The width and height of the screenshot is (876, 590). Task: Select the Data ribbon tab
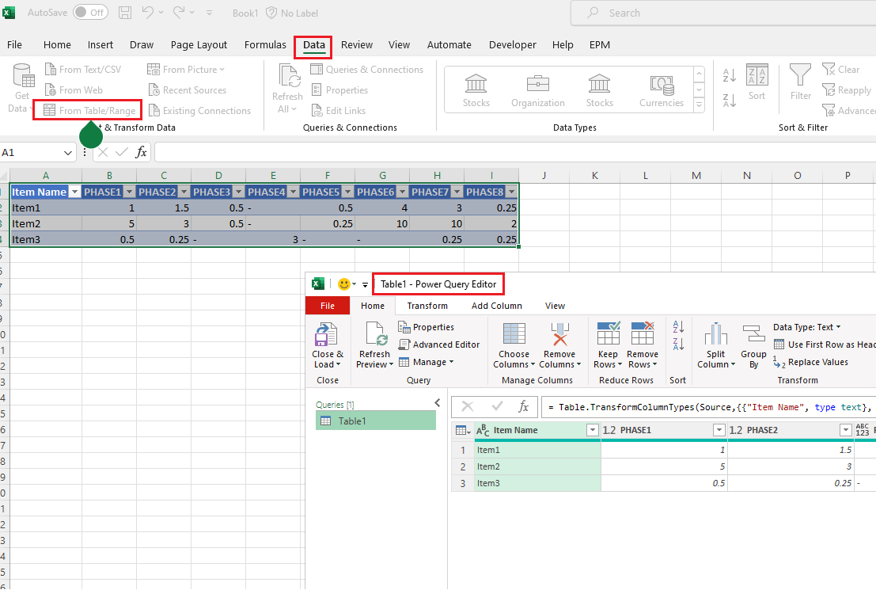click(x=313, y=44)
